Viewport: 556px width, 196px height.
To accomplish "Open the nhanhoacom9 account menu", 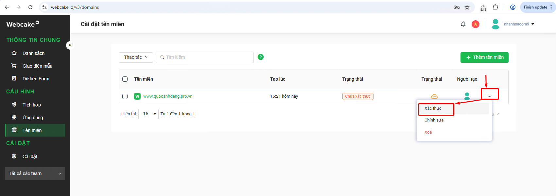I will (x=518, y=24).
